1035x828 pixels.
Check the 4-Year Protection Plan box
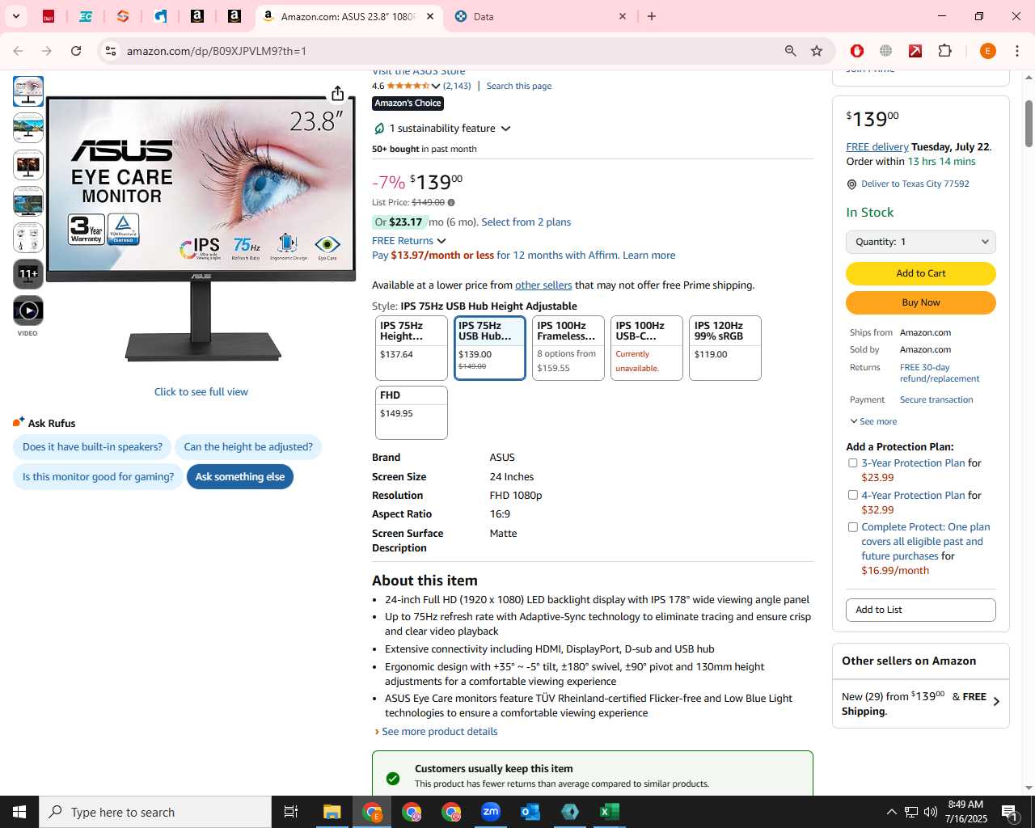click(852, 495)
